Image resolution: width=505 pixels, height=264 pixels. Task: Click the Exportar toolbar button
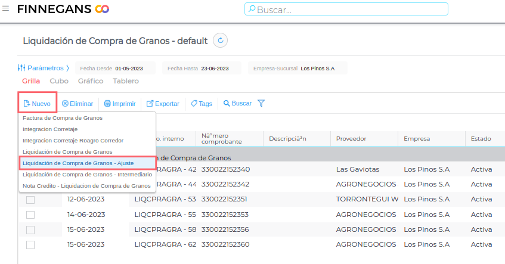163,104
